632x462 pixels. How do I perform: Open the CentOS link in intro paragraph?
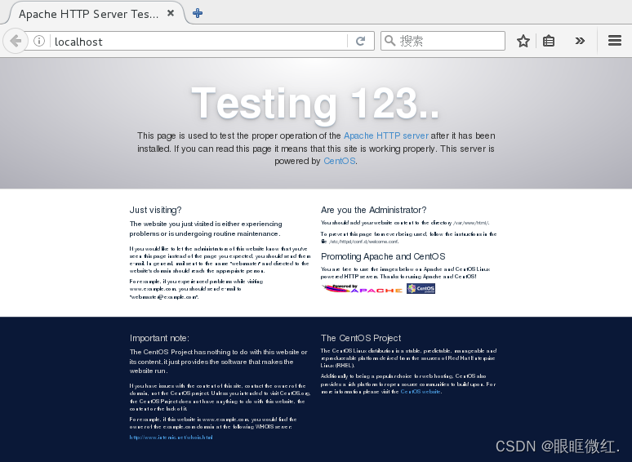click(340, 161)
